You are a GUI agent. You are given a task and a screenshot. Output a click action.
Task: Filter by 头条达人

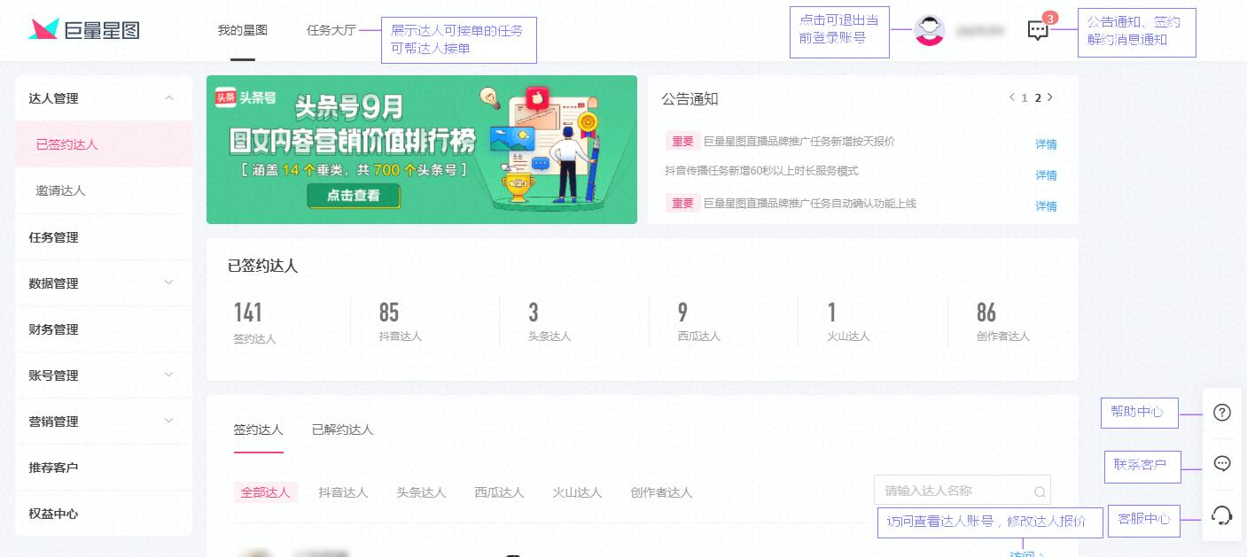[422, 492]
